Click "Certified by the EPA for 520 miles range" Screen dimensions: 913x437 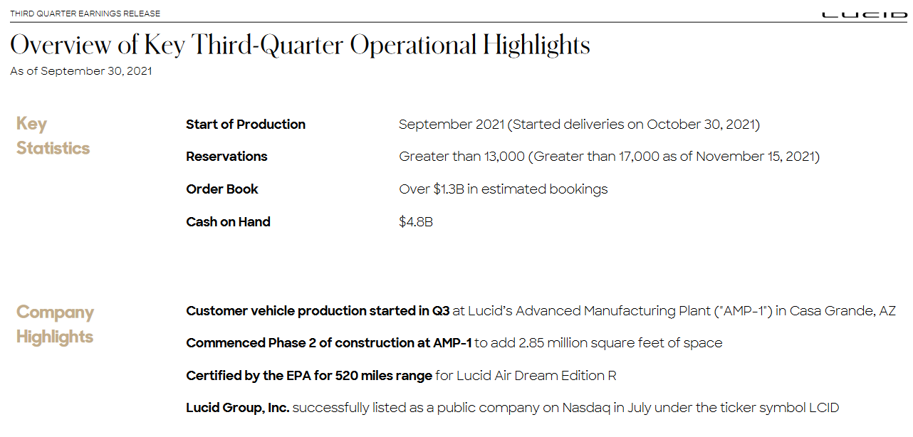point(309,376)
